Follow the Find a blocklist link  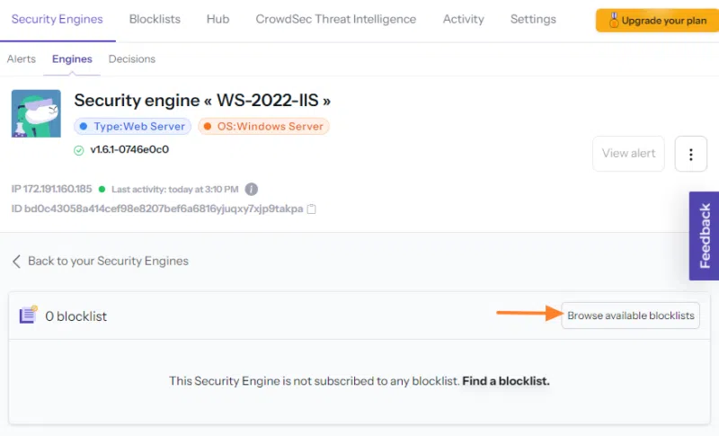click(506, 381)
